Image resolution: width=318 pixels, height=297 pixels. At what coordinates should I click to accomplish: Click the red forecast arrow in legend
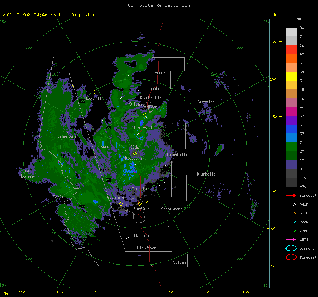pos(291,195)
